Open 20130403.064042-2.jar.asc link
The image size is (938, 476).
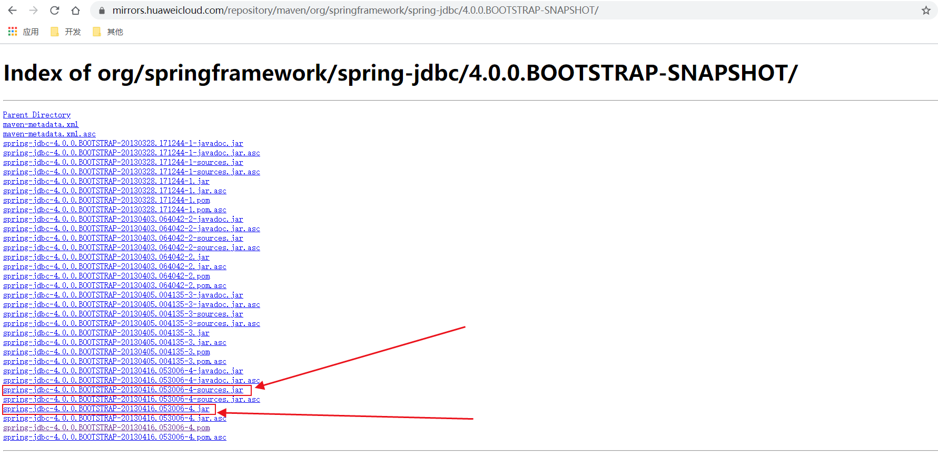coord(115,266)
